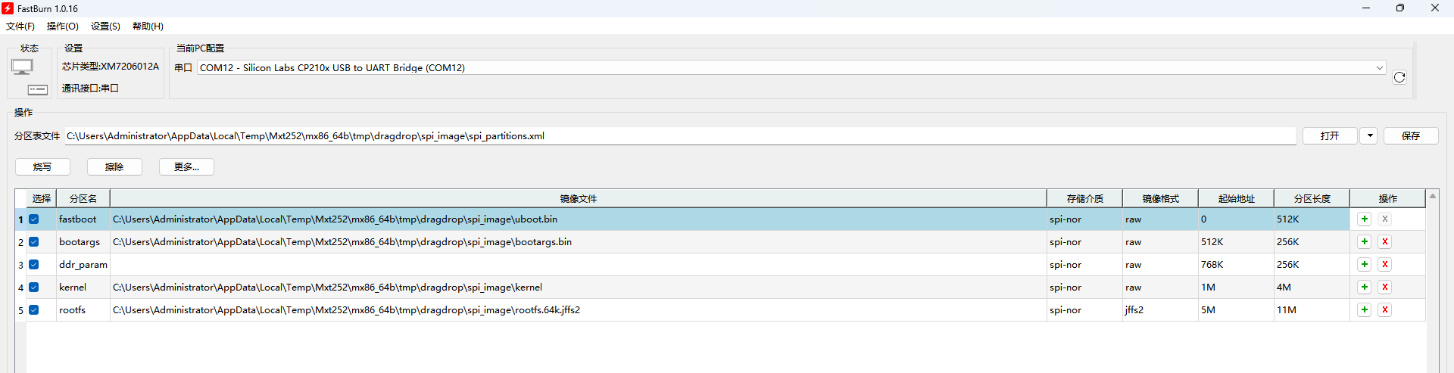Click the empty image file cell of ddr_param
Viewport: 1454px width, 373px height.
(x=579, y=265)
